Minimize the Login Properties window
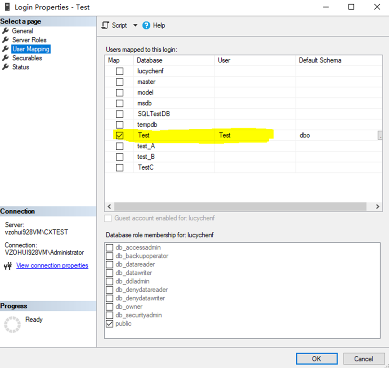The height and width of the screenshot is (368, 389). click(326, 7)
